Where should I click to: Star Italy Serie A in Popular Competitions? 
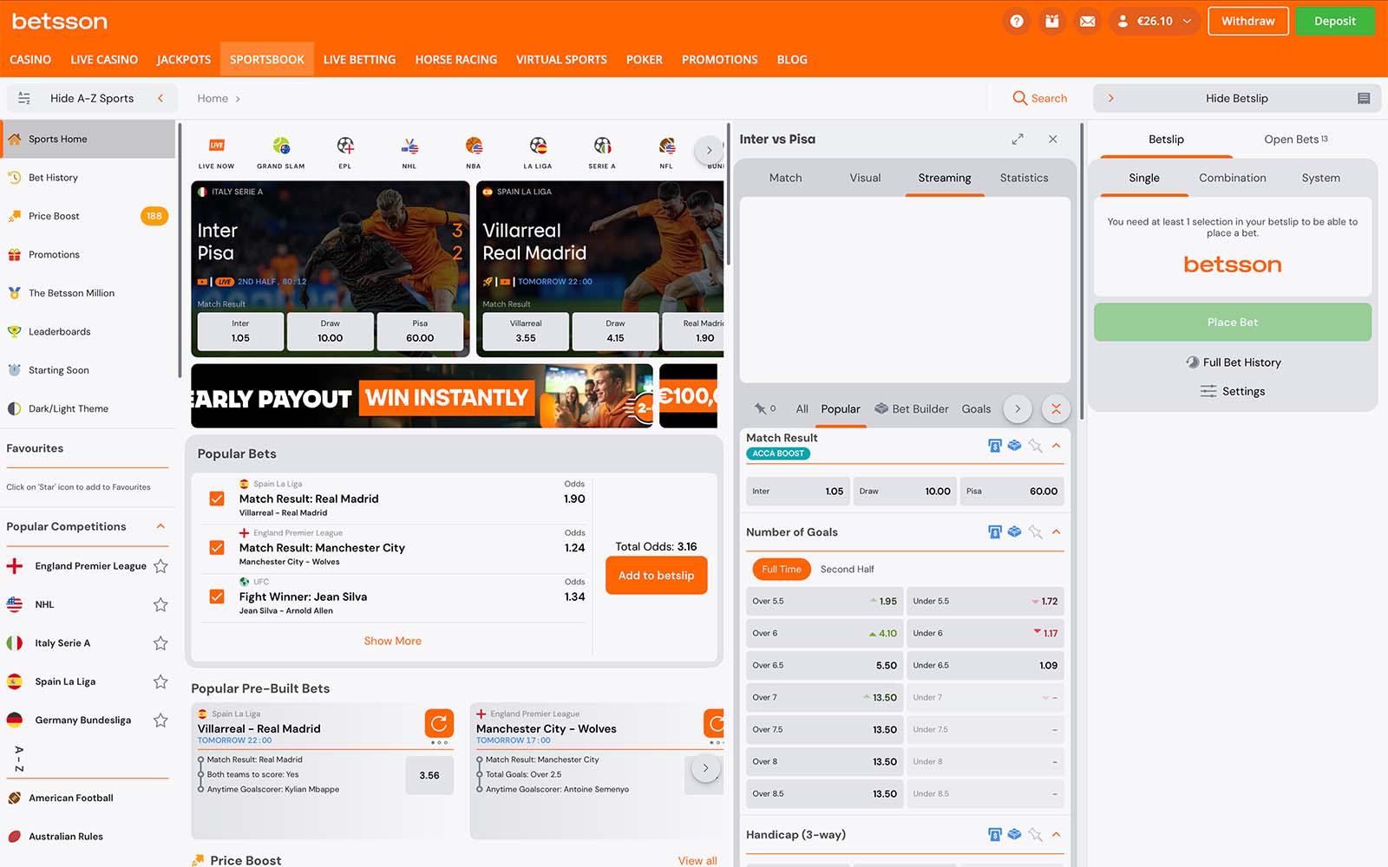[160, 643]
